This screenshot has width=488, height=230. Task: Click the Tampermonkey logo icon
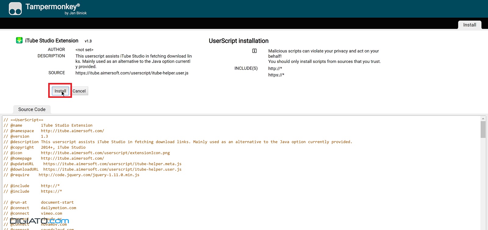[x=15, y=9]
